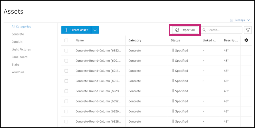The image size is (255, 128).
Task: Click the plus icon in Create asset
Action: pos(66,30)
